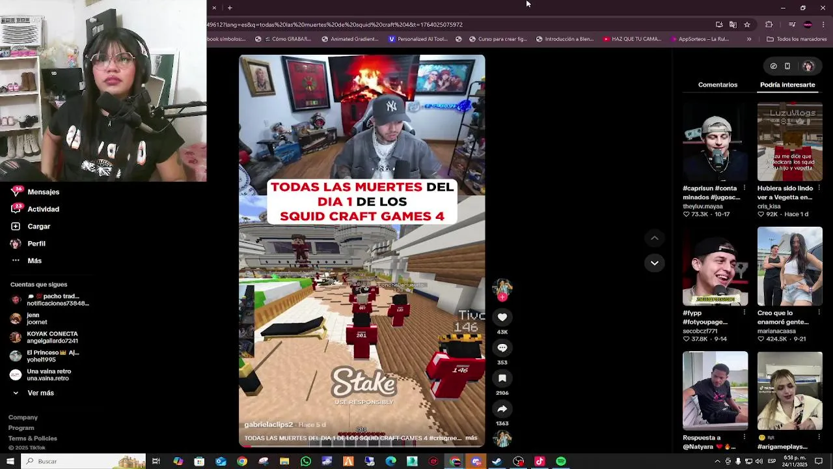The height and width of the screenshot is (469, 833).
Task: Open #arigameplays video thumbnail
Action: (790, 391)
